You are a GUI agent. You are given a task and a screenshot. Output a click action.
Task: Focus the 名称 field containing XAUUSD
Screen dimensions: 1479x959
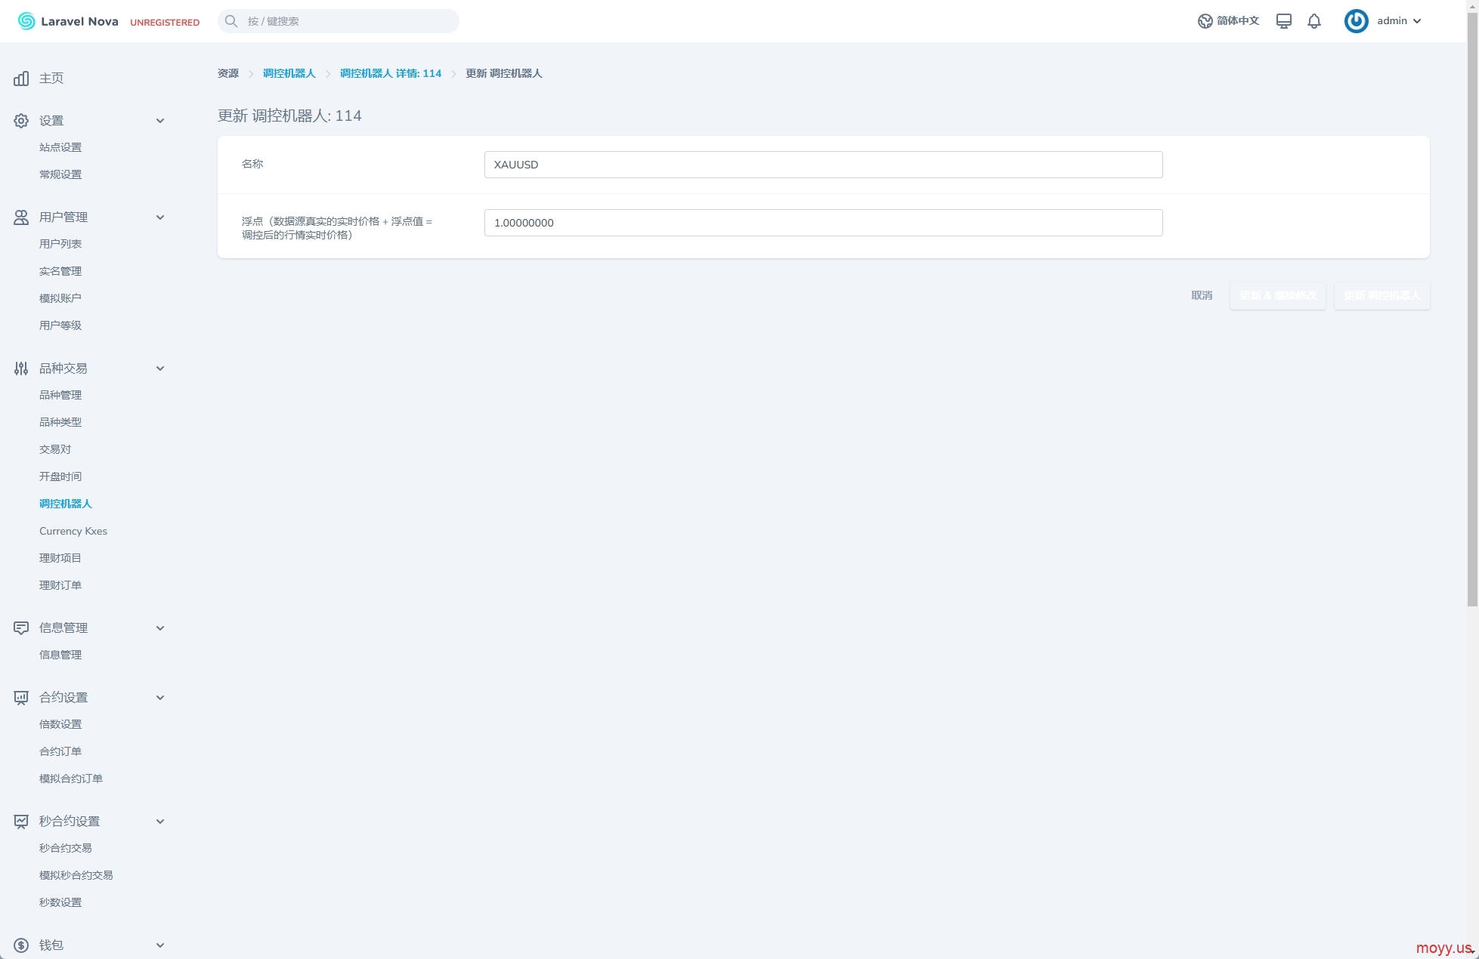pos(823,165)
